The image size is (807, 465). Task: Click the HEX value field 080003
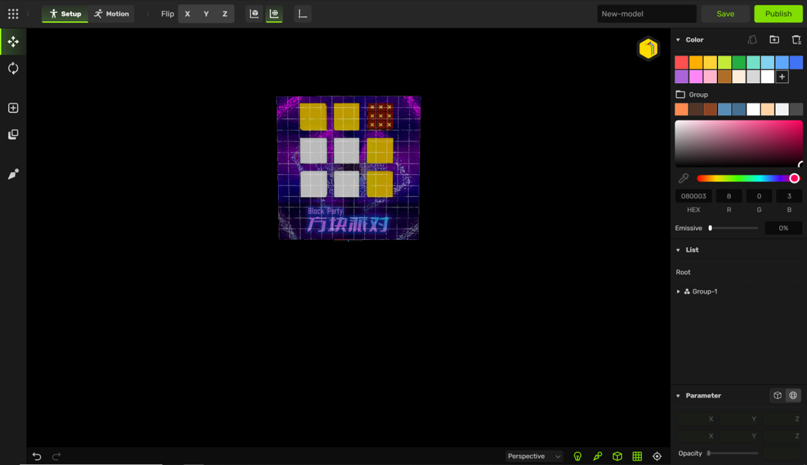pyautogui.click(x=694, y=196)
